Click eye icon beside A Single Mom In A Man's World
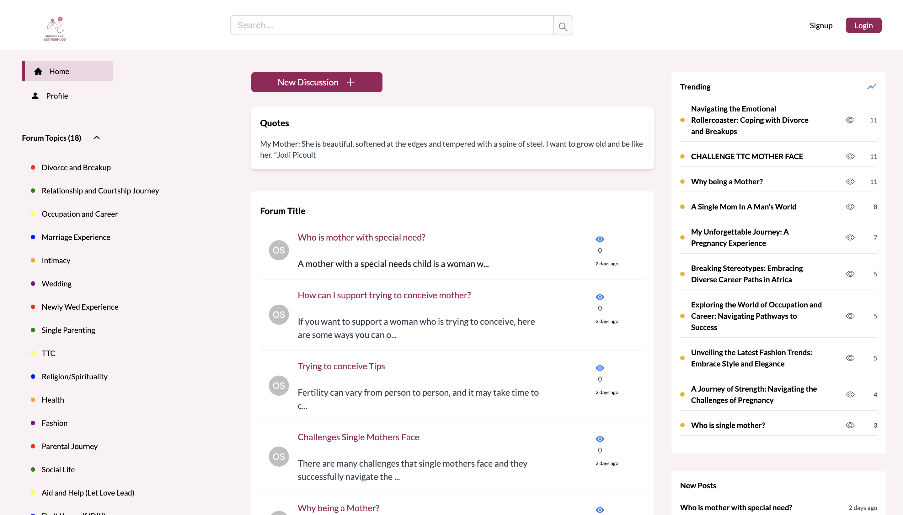This screenshot has height=515, width=903. coord(850,207)
